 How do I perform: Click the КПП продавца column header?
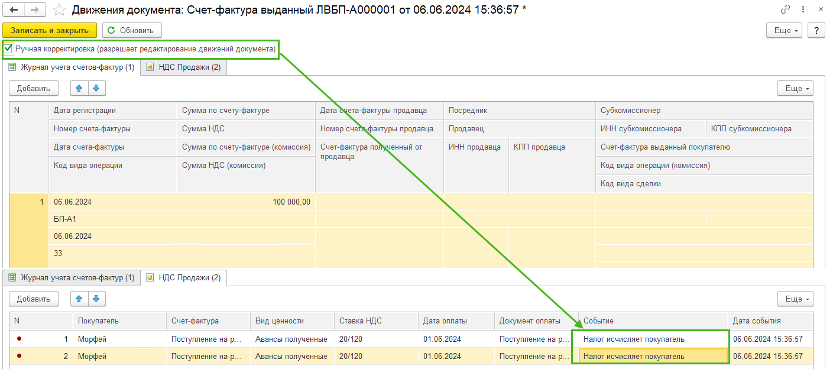point(552,166)
